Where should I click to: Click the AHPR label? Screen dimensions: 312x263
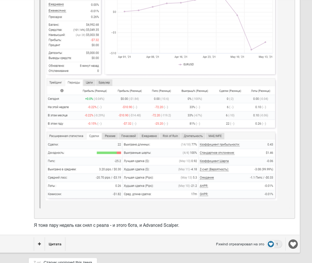pyautogui.click(x=204, y=186)
